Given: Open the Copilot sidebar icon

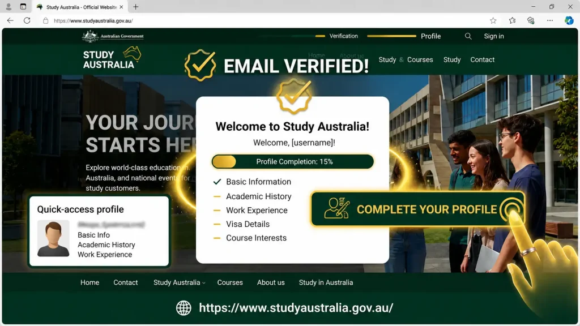Looking at the screenshot, I should [x=569, y=21].
